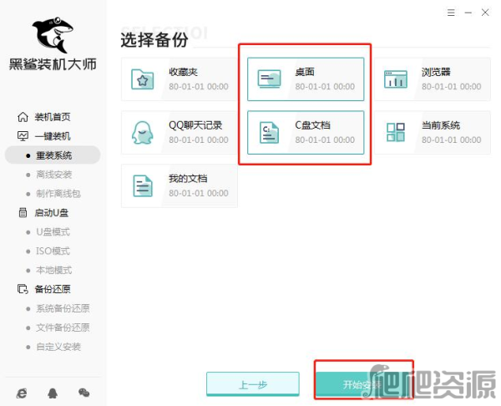Toggle the C盘文档 backup card
The height and width of the screenshot is (406, 501).
[x=306, y=133]
